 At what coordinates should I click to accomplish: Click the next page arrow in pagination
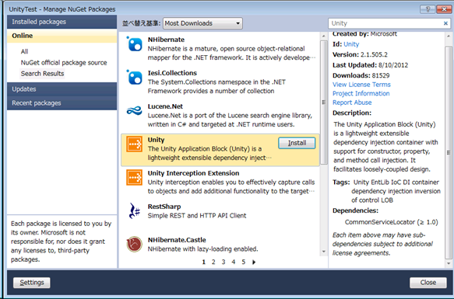254,262
